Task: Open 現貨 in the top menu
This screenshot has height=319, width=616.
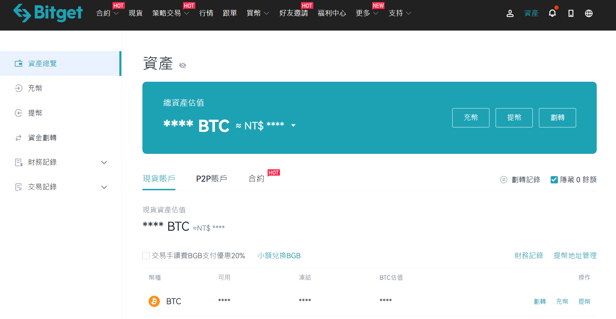Action: pos(136,13)
